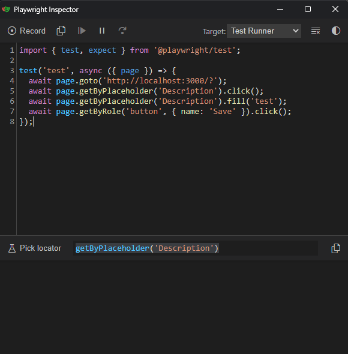Maximize the Playwright Inspector window
The height and width of the screenshot is (354, 348).
308,9
